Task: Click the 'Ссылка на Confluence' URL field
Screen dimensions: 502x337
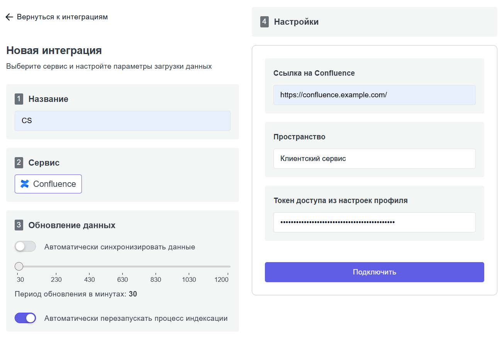Action: point(375,95)
